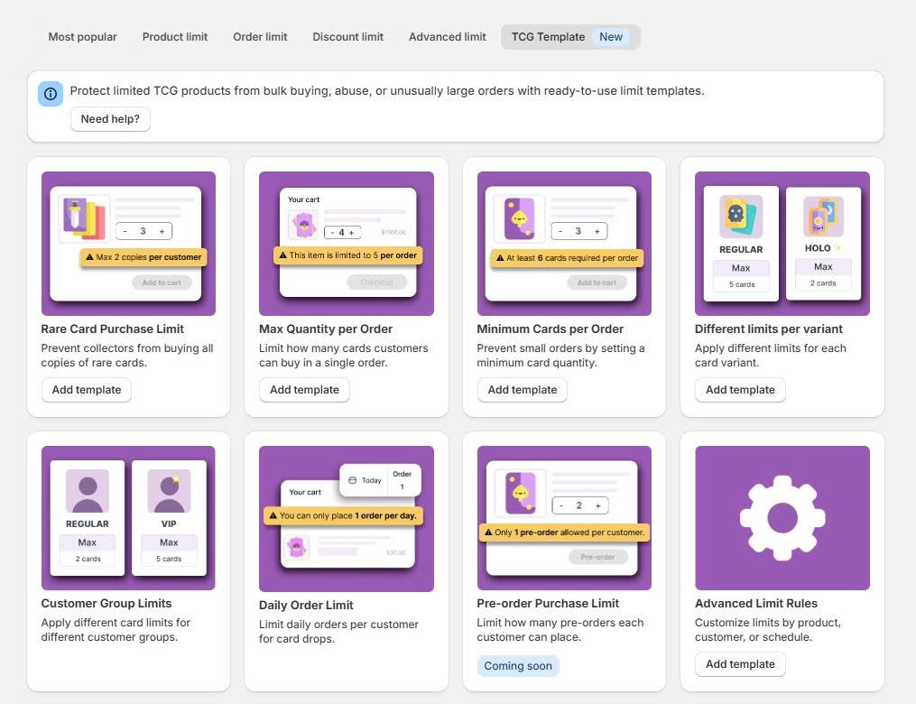Screen dimensions: 916x704
Task: Add the Advanced Limit Rules template
Action: coord(740,664)
